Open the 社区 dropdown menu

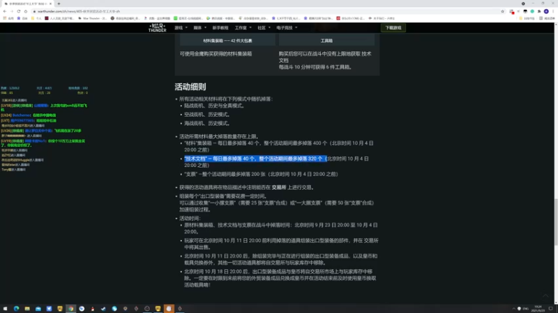(264, 28)
